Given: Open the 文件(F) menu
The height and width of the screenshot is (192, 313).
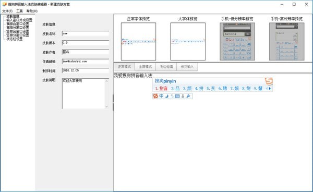Looking at the screenshot, I should 7,11.
